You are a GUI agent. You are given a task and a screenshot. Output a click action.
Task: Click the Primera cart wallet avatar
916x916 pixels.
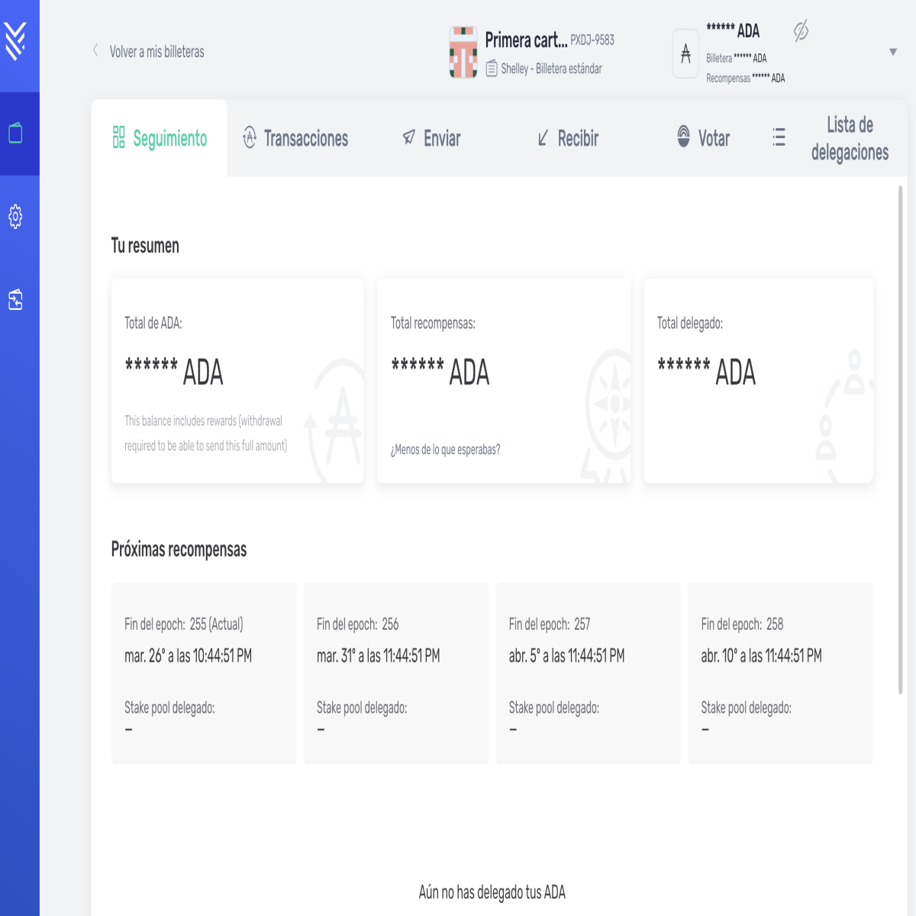click(463, 52)
